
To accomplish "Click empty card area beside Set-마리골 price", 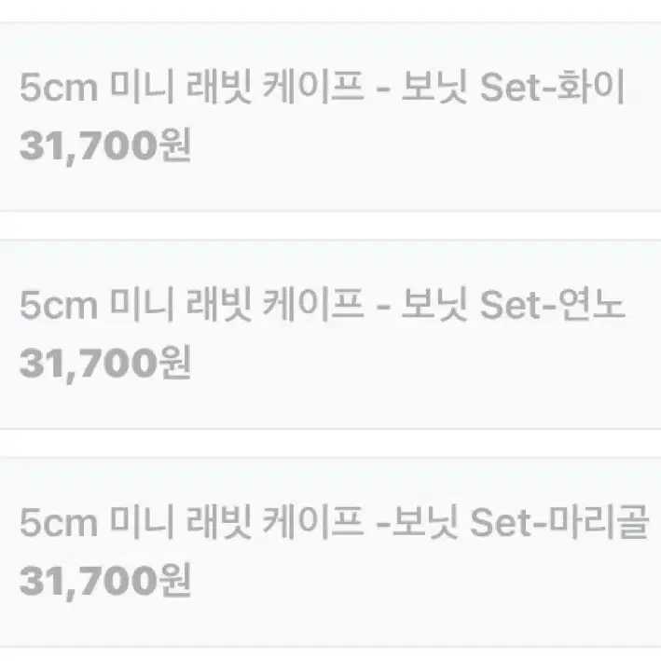I will point(421,582).
